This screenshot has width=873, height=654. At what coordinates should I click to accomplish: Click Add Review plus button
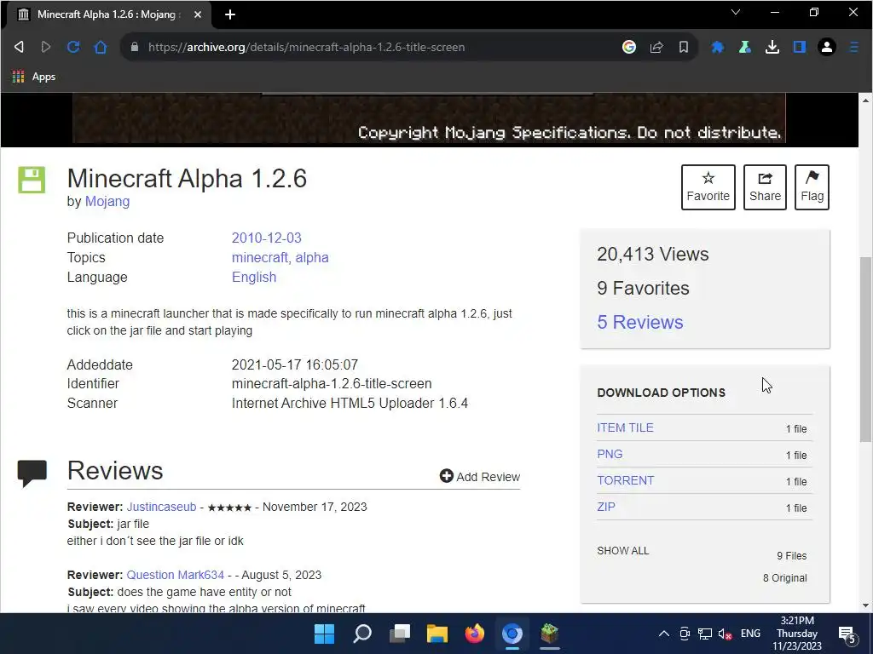[480, 477]
